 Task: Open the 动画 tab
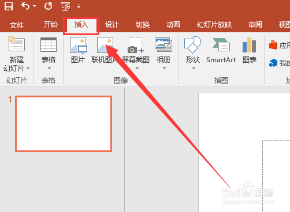point(173,25)
